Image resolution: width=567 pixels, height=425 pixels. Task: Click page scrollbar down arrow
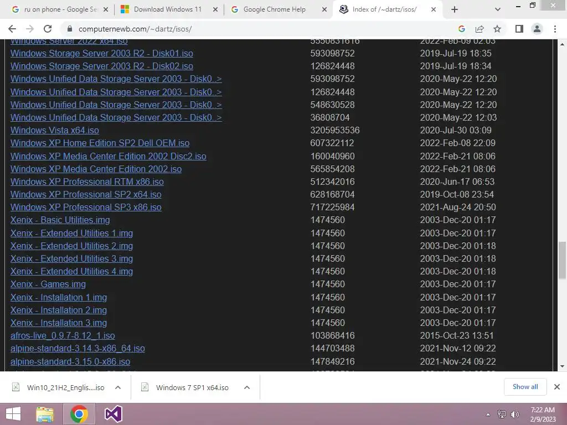coord(562,366)
